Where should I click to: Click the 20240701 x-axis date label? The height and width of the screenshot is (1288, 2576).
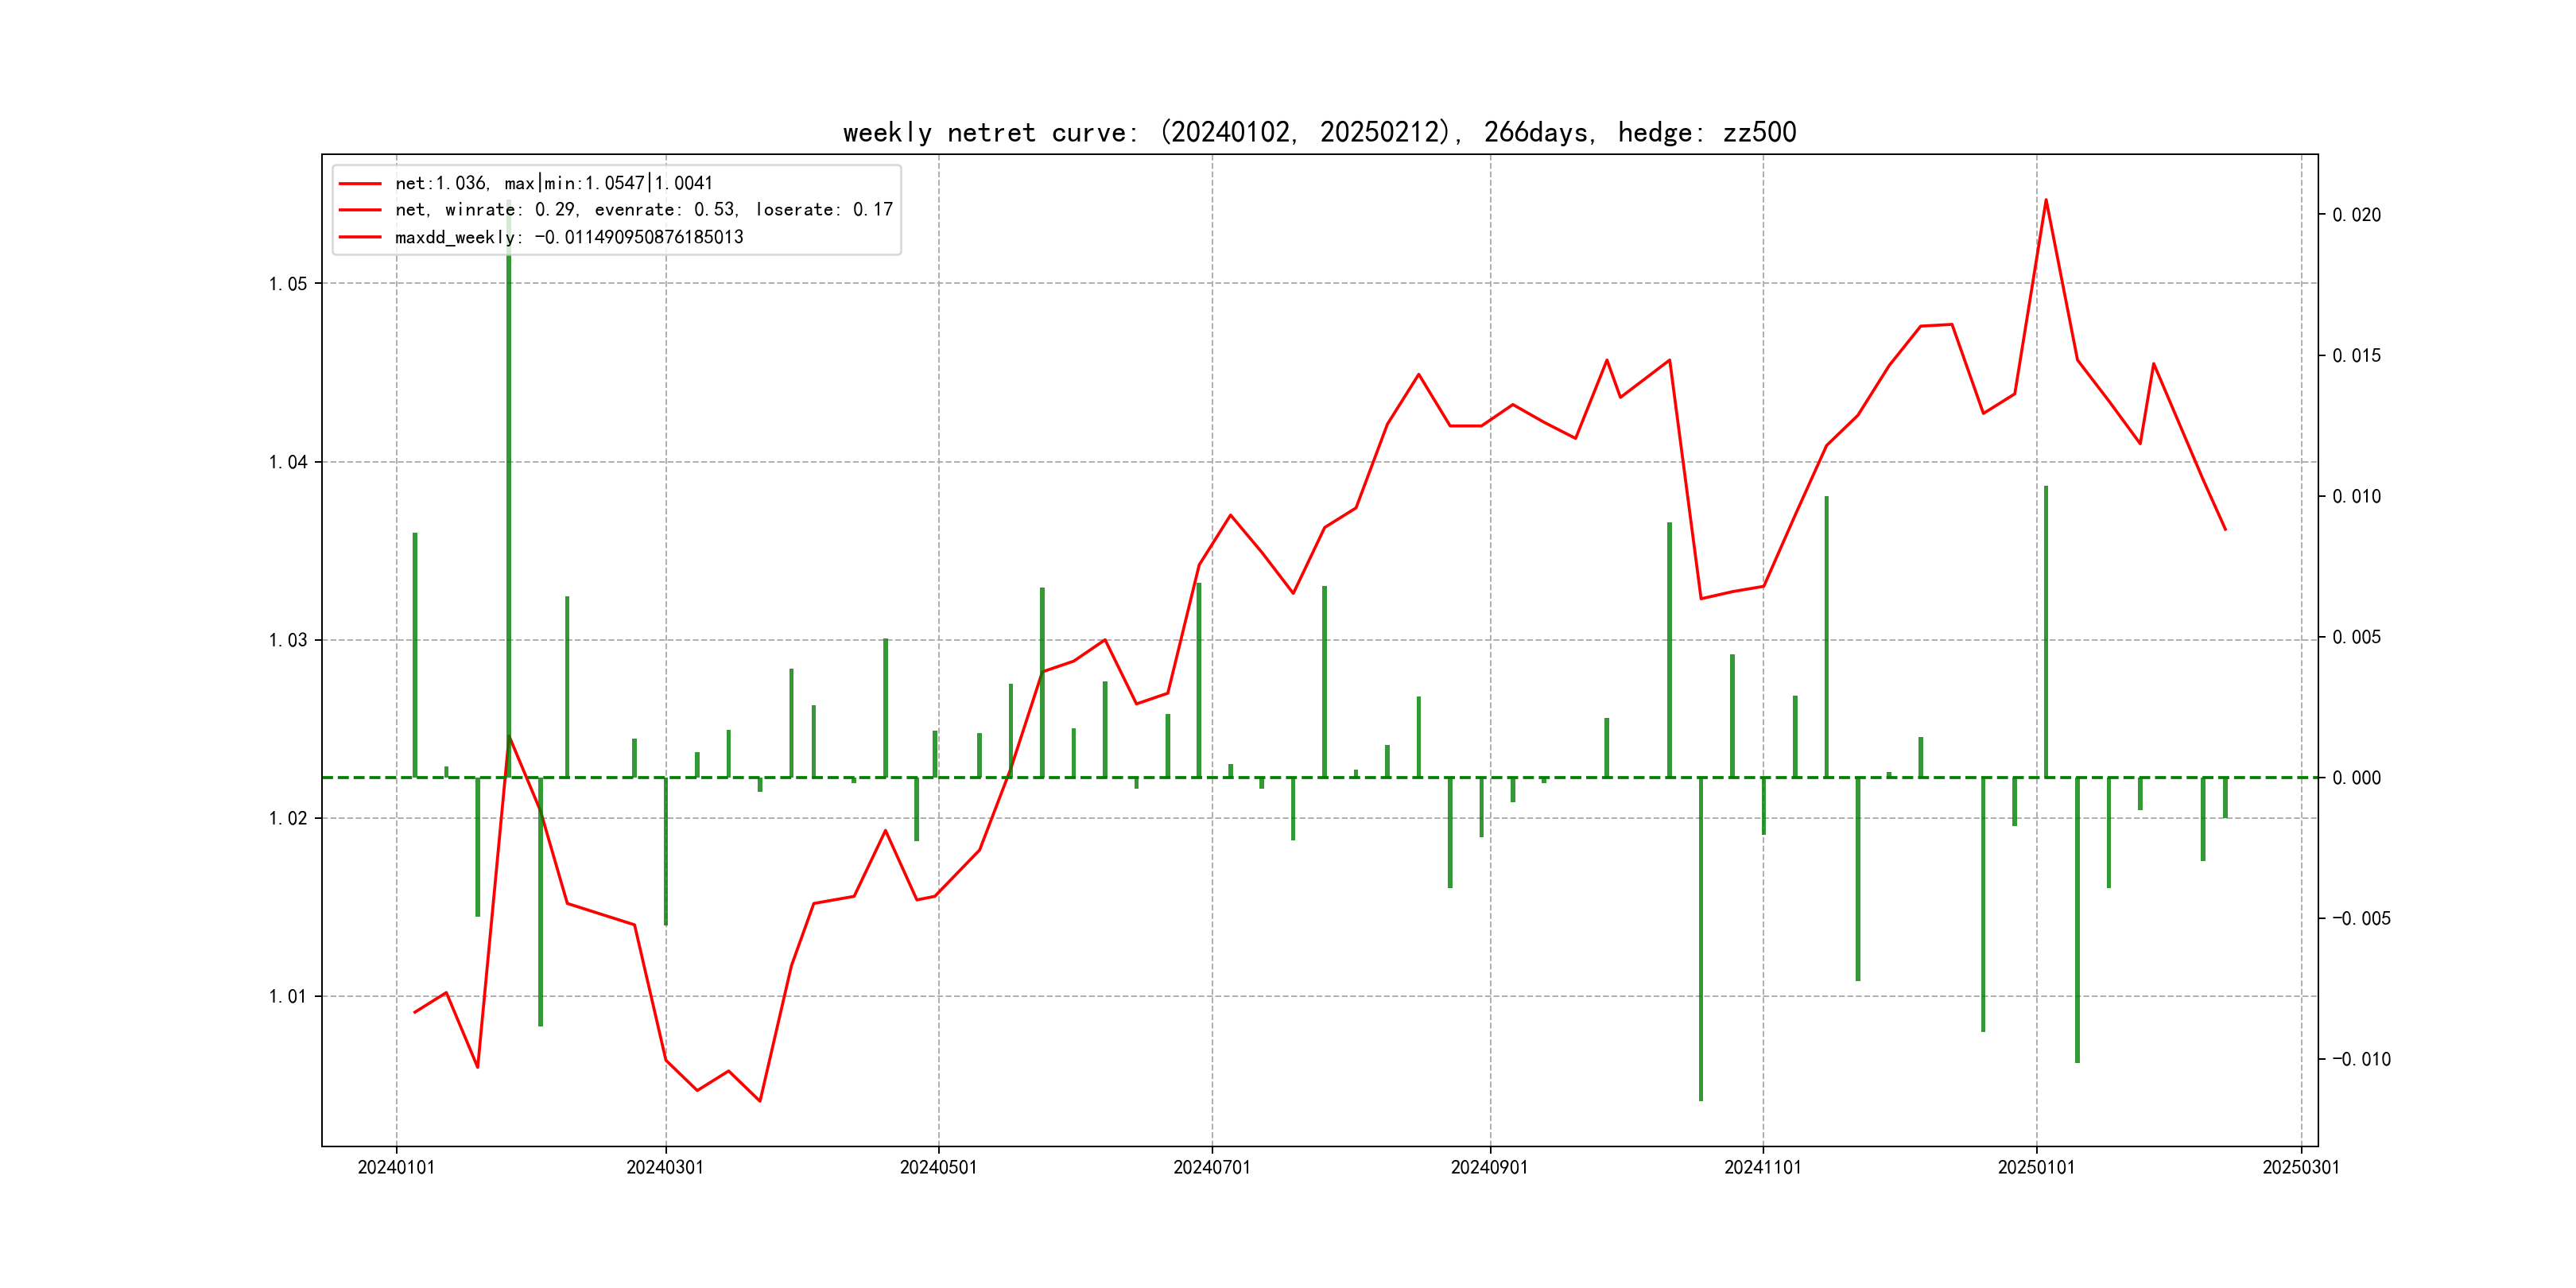point(1211,1167)
